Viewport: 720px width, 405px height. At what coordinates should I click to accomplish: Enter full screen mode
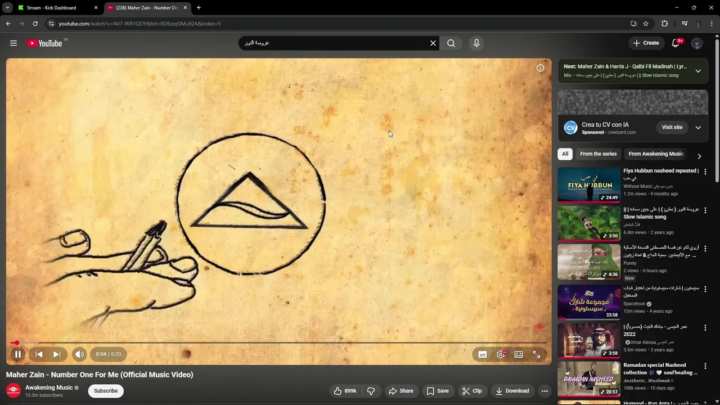point(537,354)
